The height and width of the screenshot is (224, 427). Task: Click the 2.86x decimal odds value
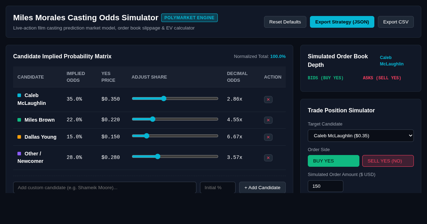tap(235, 99)
